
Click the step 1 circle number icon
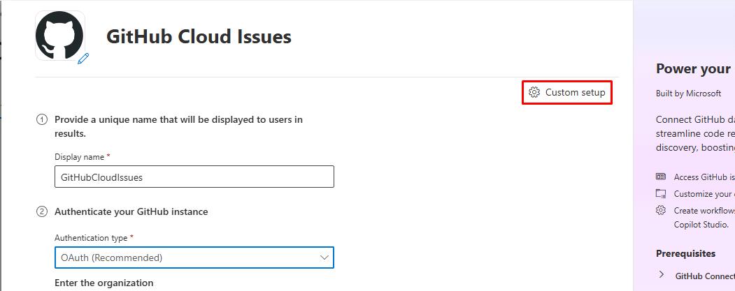coord(42,120)
